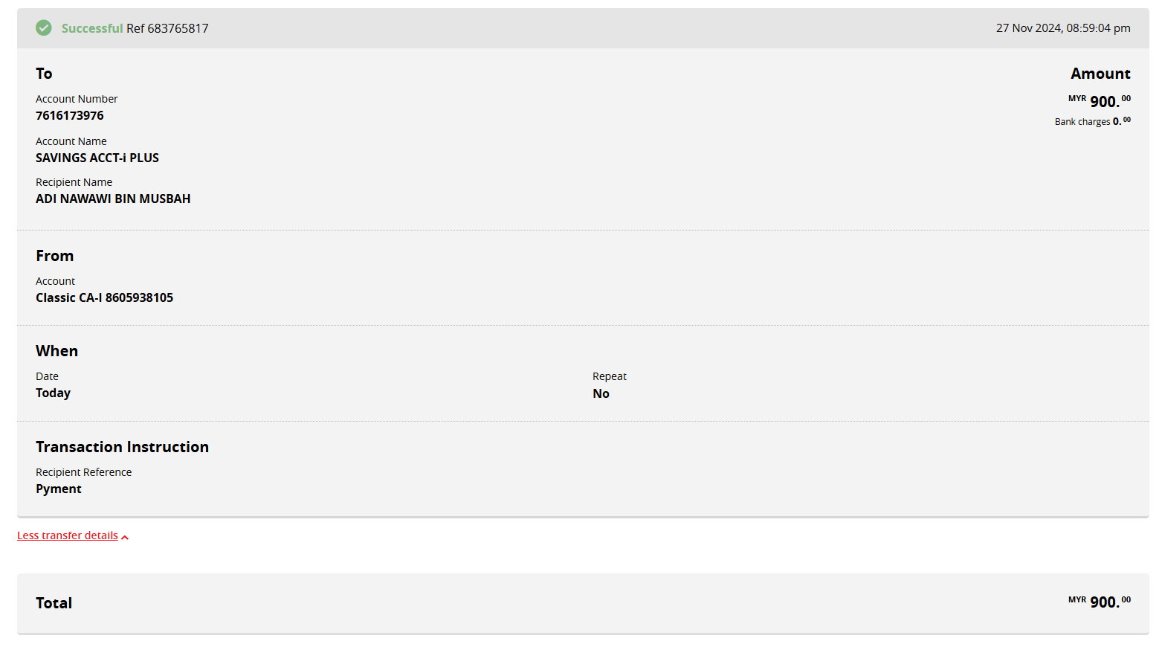
Task: Click the source account Classic CA-I 8605938105
Action: coord(104,297)
